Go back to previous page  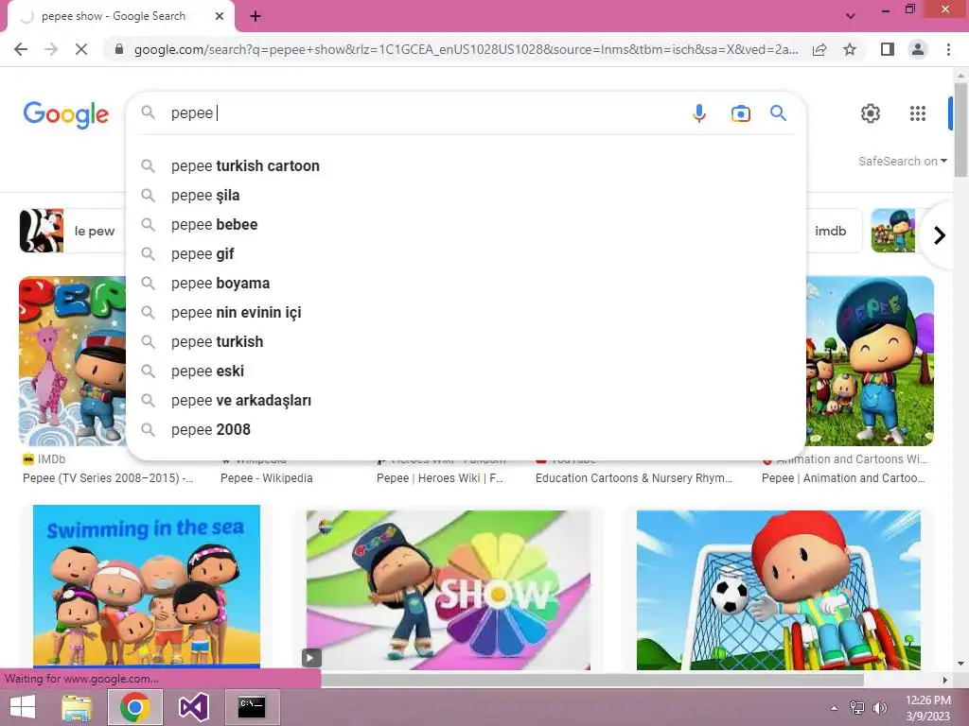pyautogui.click(x=21, y=49)
